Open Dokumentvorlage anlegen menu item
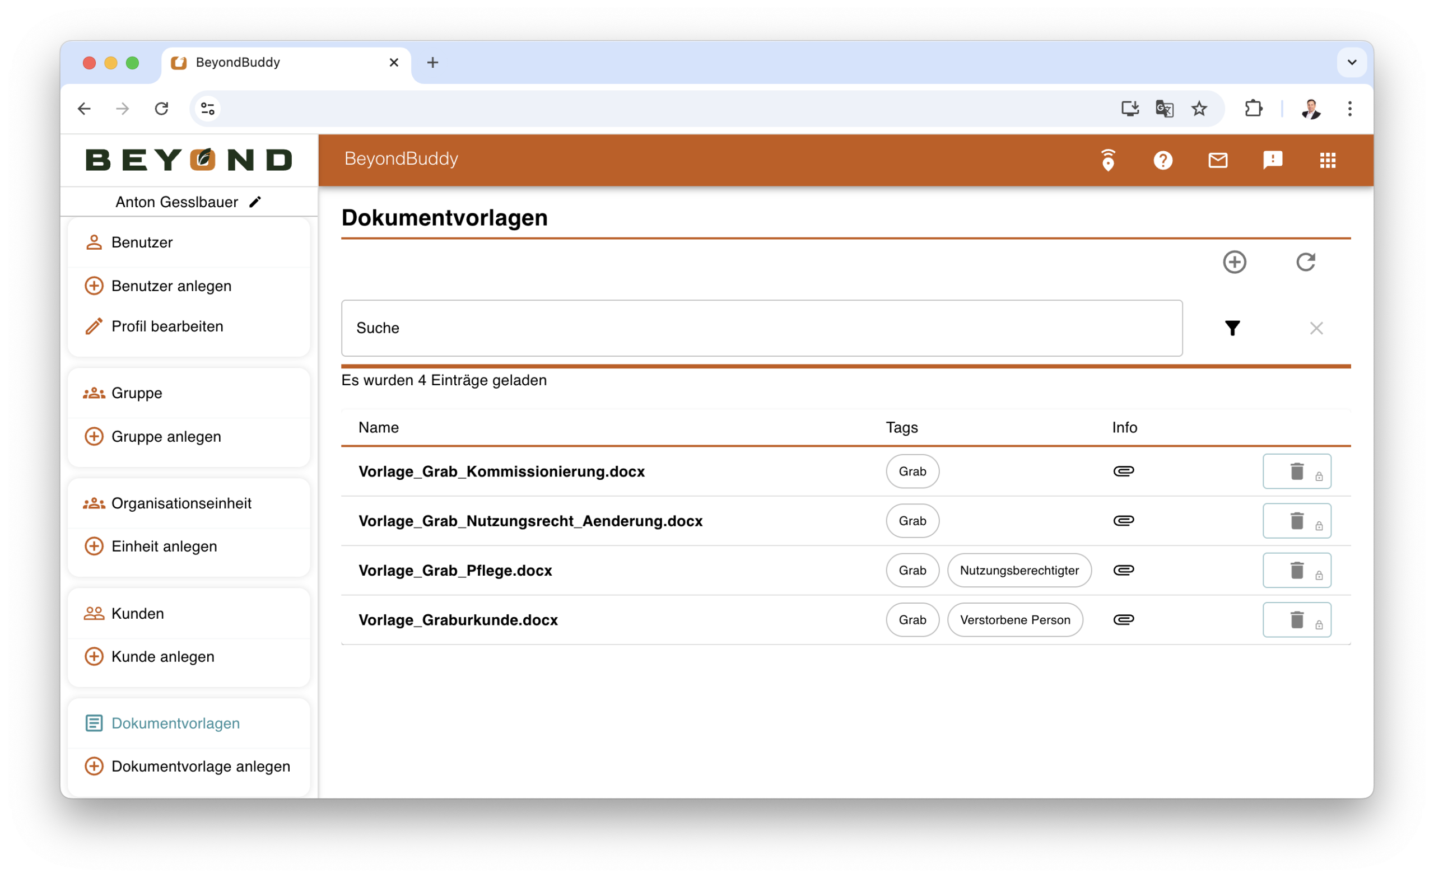The width and height of the screenshot is (1434, 878). click(x=200, y=766)
